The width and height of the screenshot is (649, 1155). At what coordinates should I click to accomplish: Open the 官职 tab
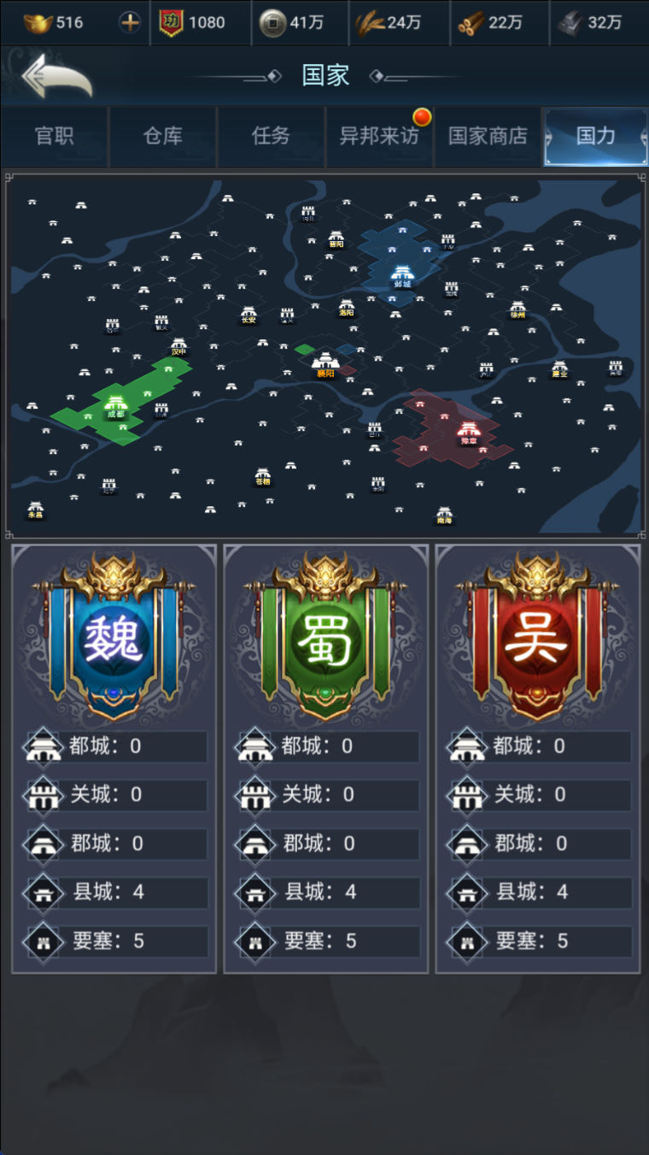point(55,137)
